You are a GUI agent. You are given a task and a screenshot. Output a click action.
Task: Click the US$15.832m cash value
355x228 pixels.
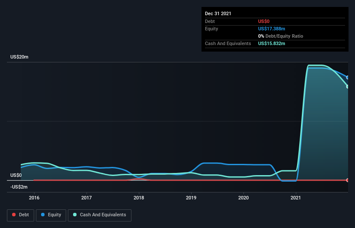pyautogui.click(x=272, y=43)
